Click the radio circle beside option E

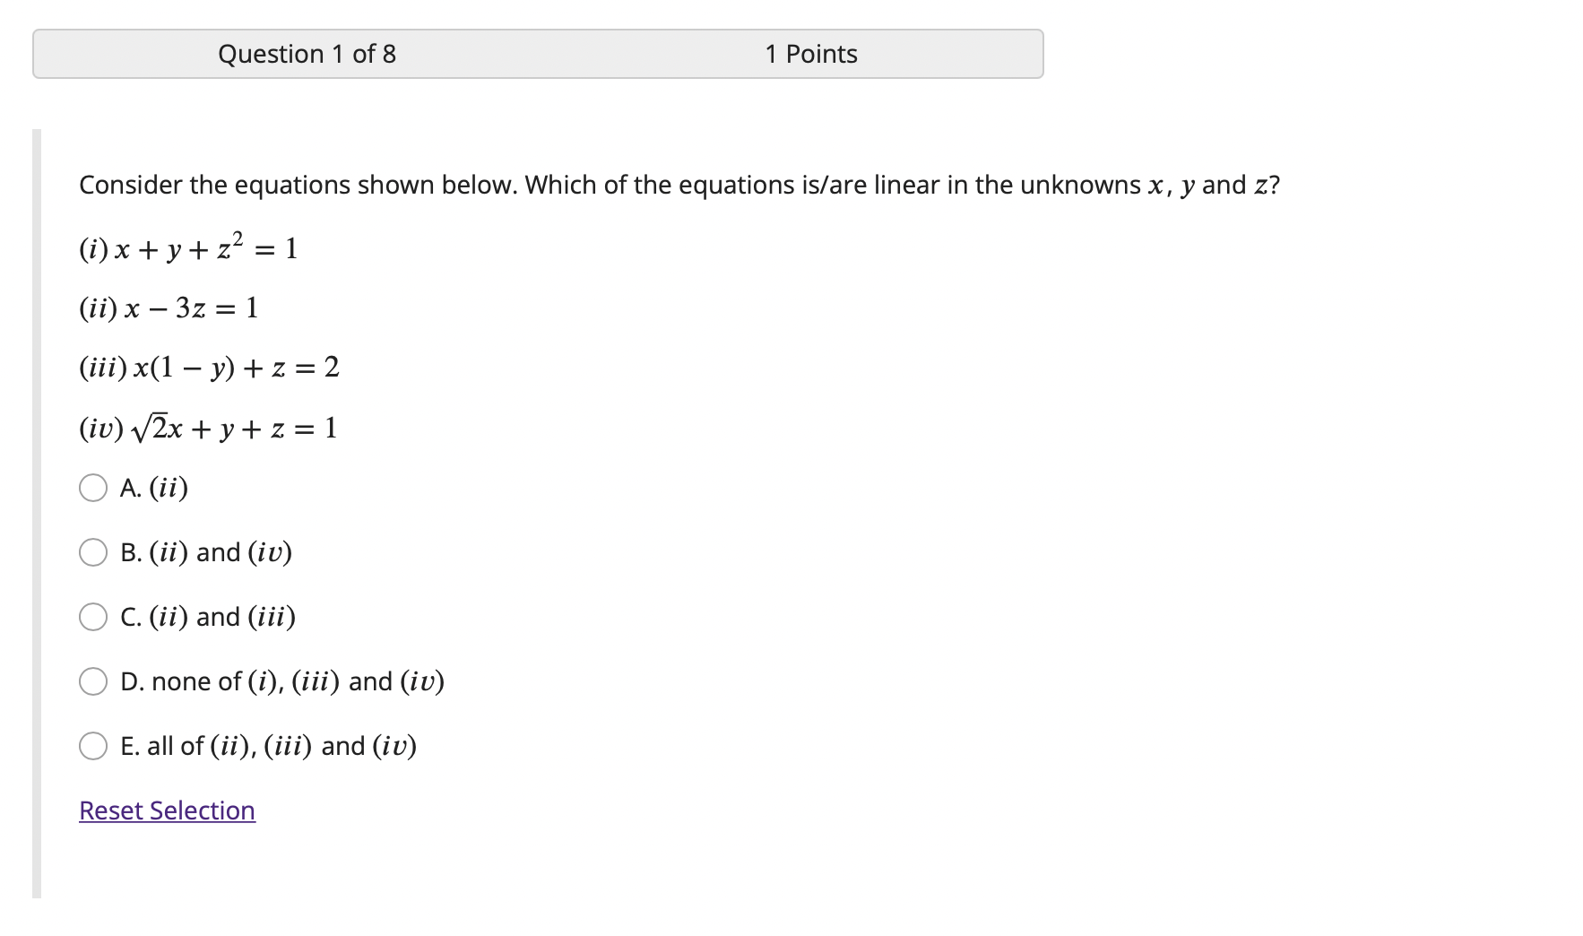click(93, 745)
